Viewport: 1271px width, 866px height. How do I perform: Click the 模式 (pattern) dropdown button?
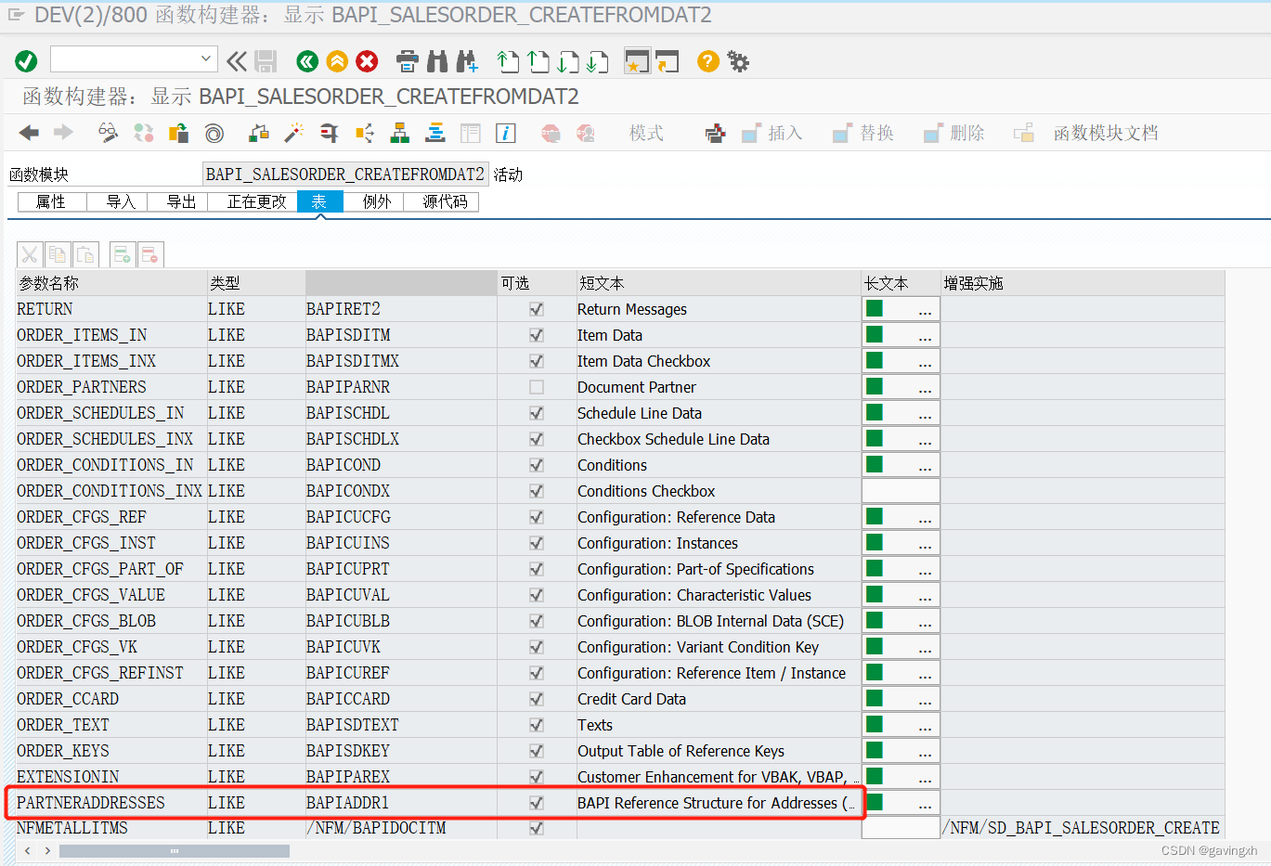point(646,133)
